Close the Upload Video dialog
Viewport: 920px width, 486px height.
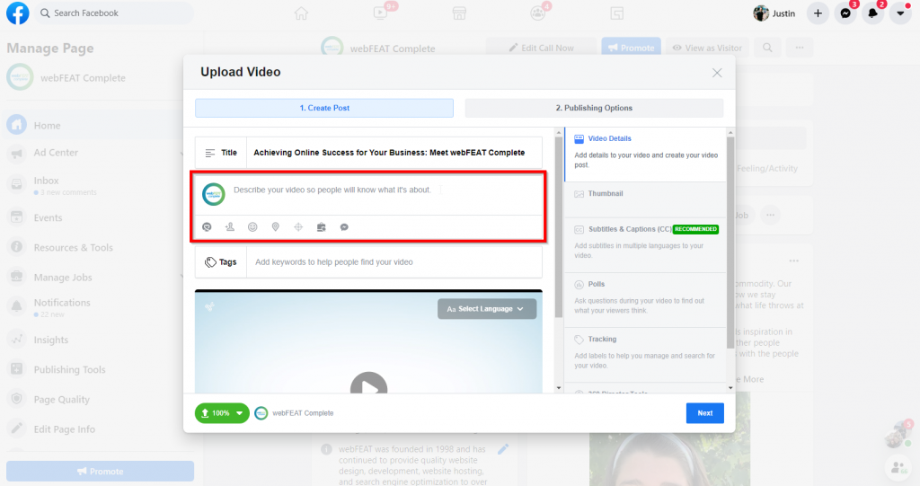pos(717,73)
